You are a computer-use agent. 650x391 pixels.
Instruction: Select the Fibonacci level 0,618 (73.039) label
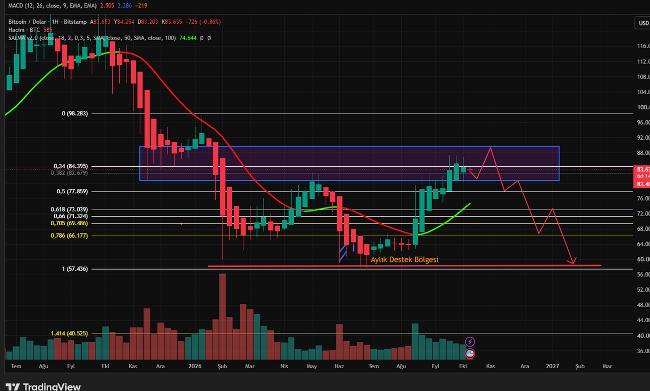pyautogui.click(x=69, y=209)
